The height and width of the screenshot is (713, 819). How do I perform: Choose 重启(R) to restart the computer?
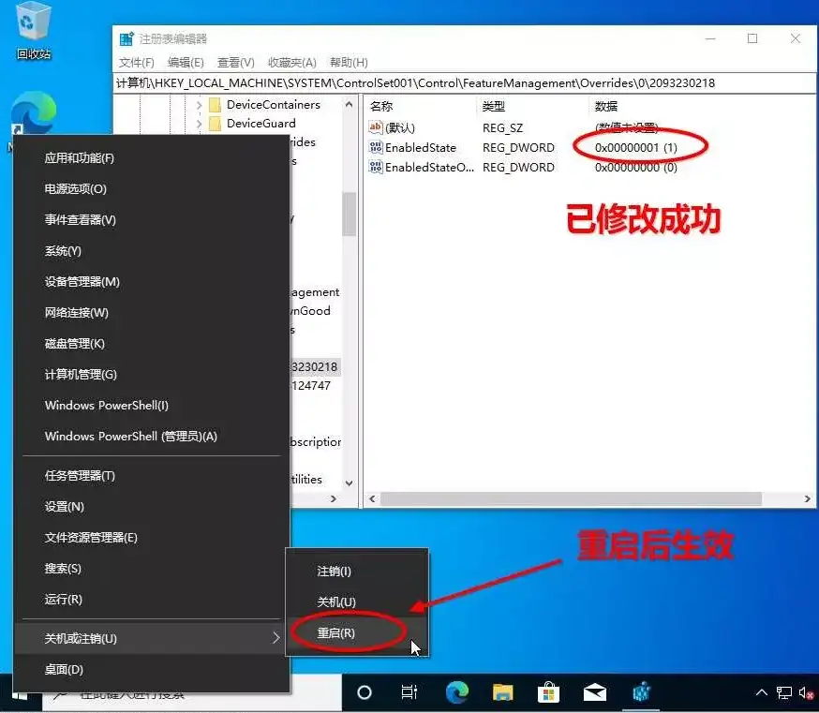point(336,633)
